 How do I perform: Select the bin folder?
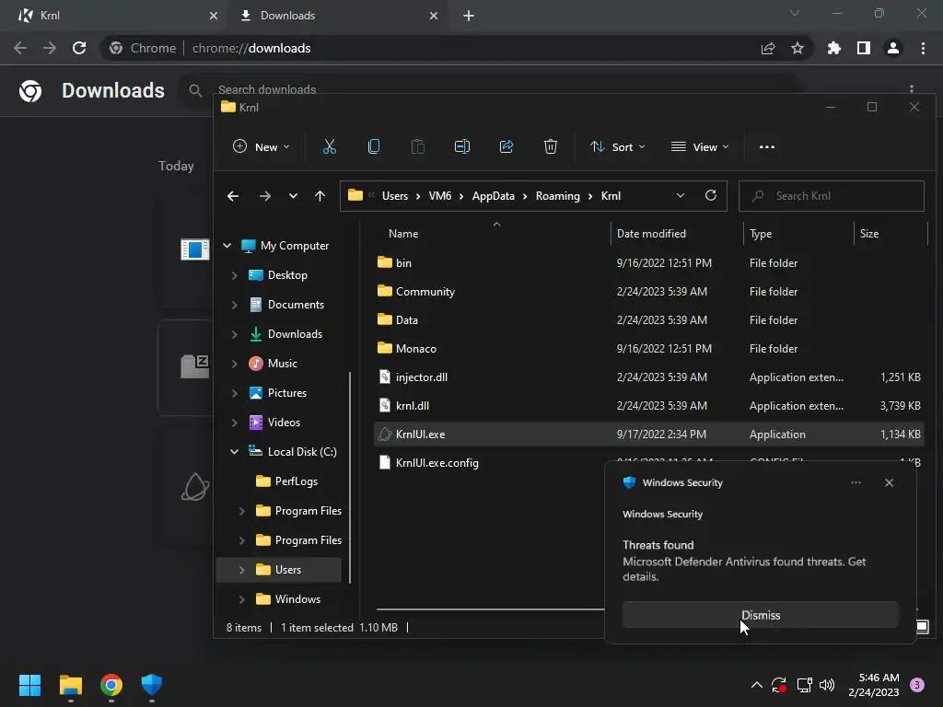(x=648, y=262)
